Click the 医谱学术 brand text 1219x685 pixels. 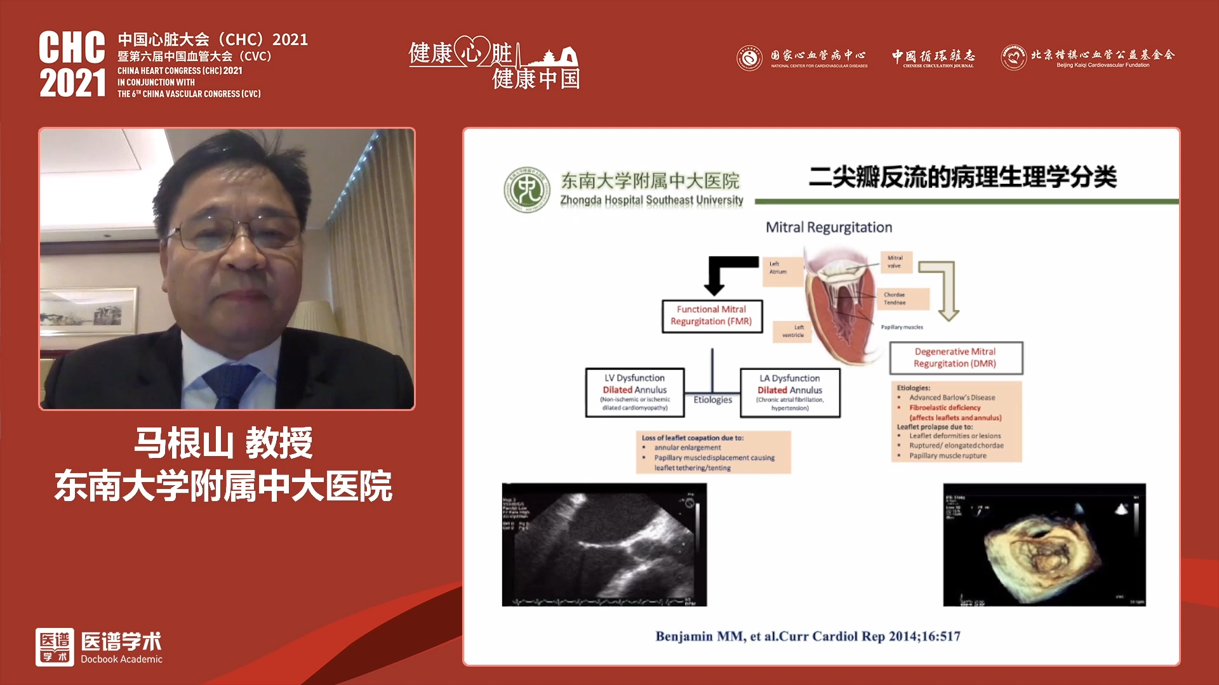pos(121,641)
